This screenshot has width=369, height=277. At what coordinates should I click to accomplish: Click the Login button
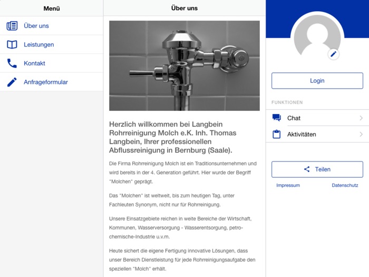[x=317, y=81]
